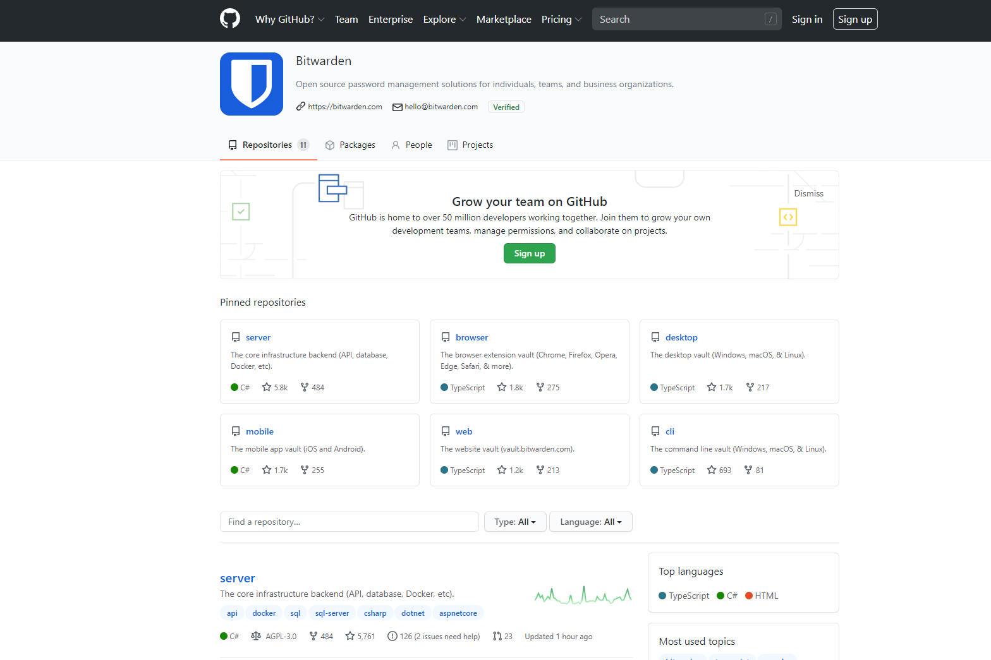Filter by TypeScript in Top languages
991x660 pixels.
pyautogui.click(x=684, y=596)
